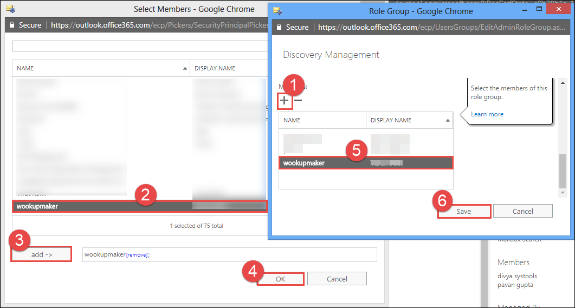Click '1 selected of 75 total' status text
The image size is (575, 308).
tap(196, 226)
